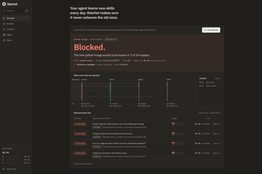Click the Recorded run badge
This screenshot has height=174, width=262.
coord(111,40)
